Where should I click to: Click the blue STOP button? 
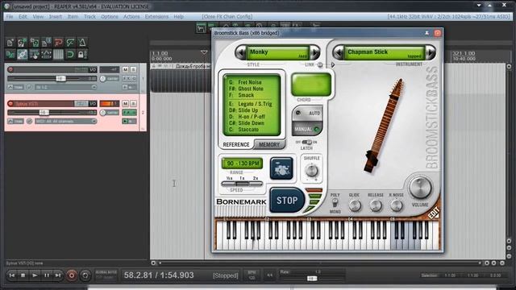click(287, 201)
